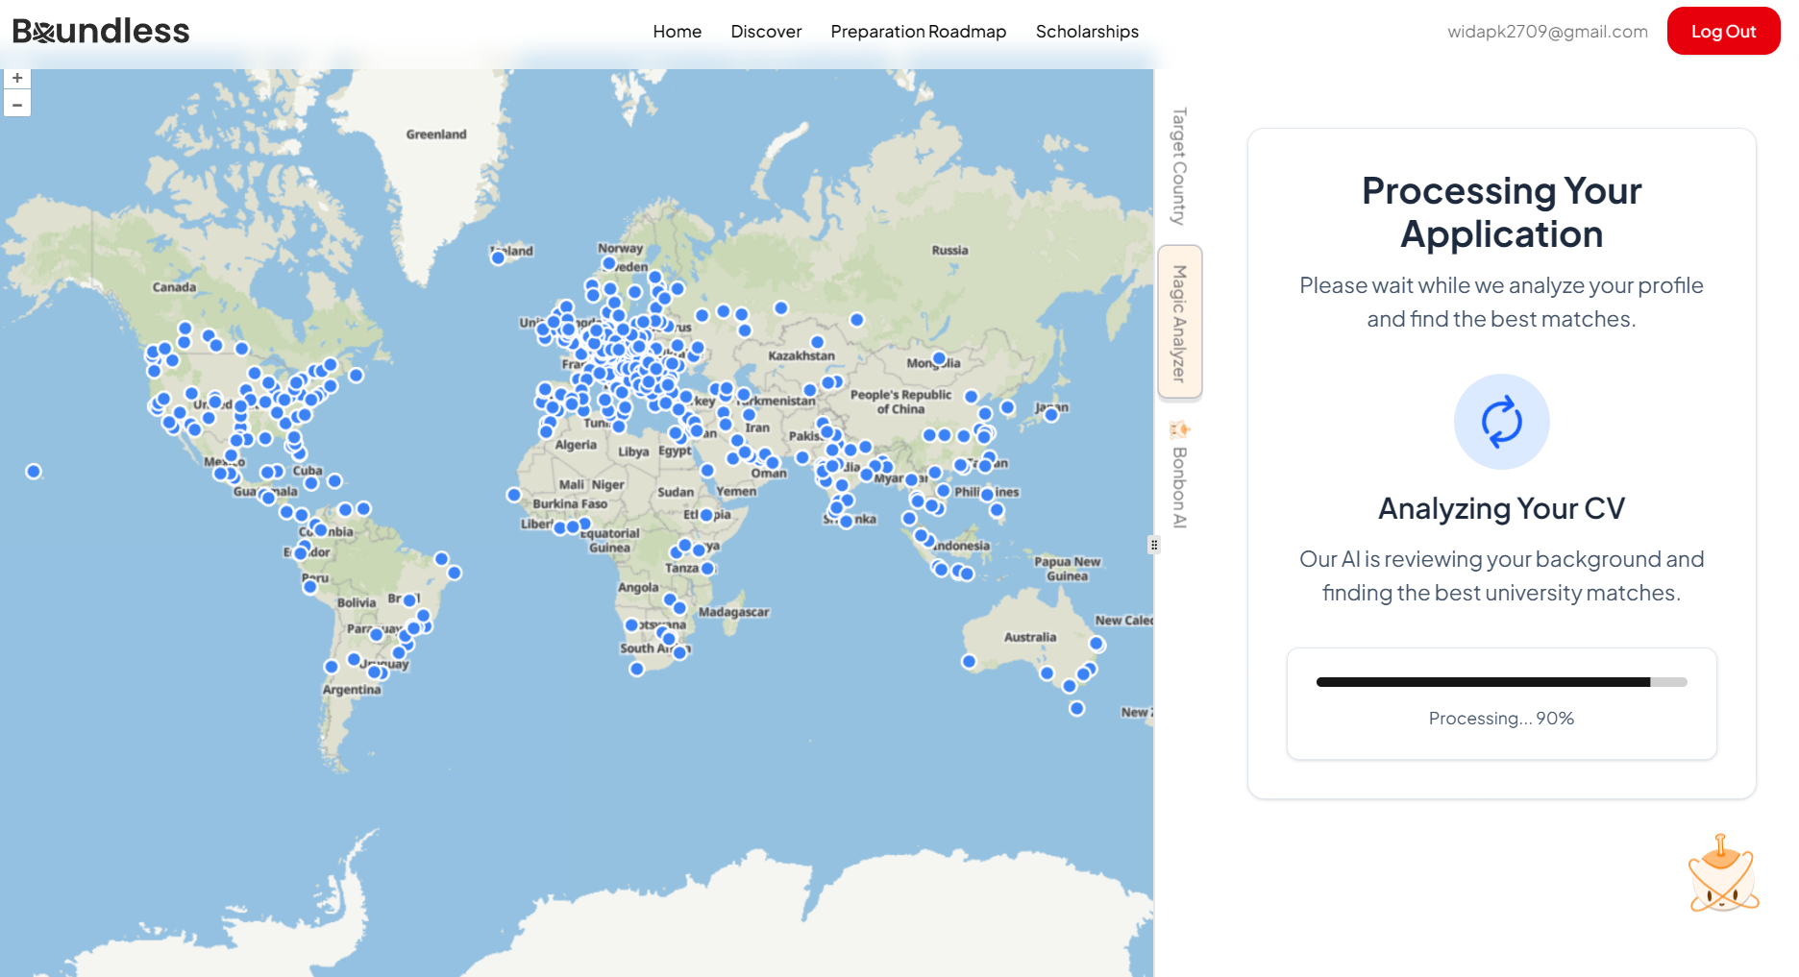Screen dimensions: 1799x977
Task: Click the Papua New Guinea label
Action: pos(1068,569)
